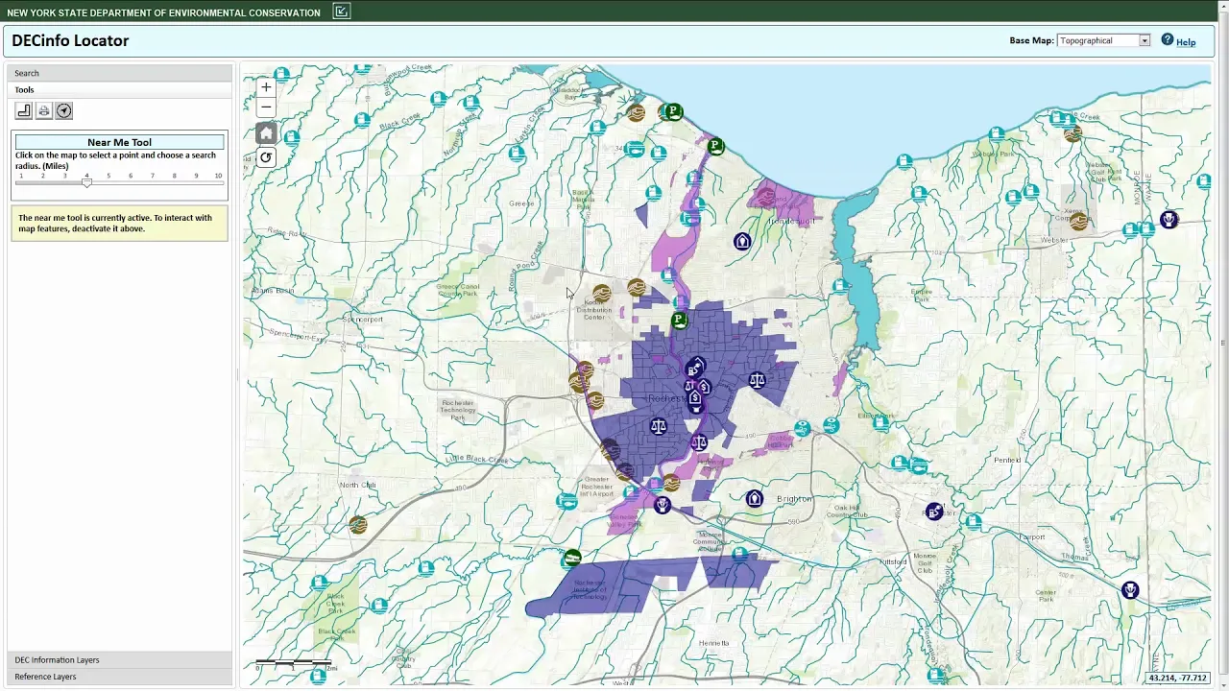
Task: Click the '10' mile label on the radius scale
Action: point(218,176)
